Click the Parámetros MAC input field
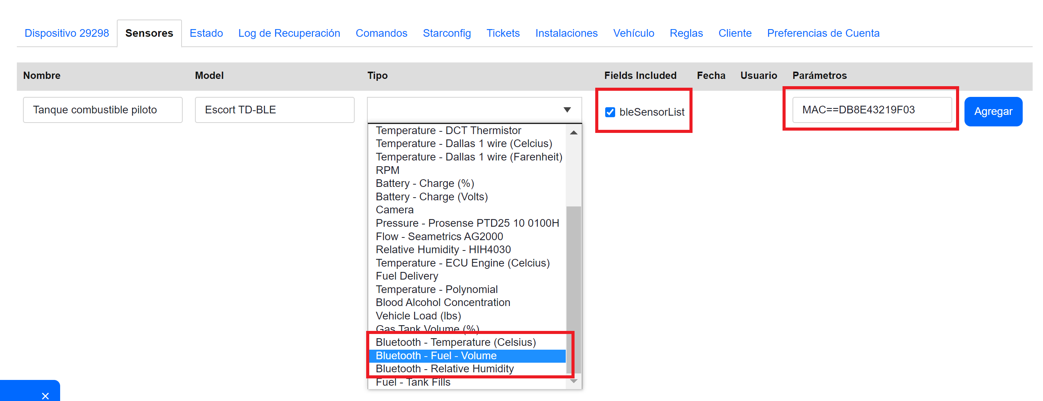This screenshot has height=401, width=1043. [x=871, y=110]
